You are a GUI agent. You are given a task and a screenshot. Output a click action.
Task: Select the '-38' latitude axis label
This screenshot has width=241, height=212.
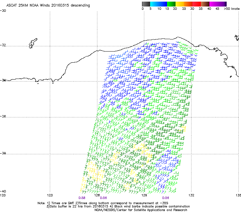coord(3,153)
